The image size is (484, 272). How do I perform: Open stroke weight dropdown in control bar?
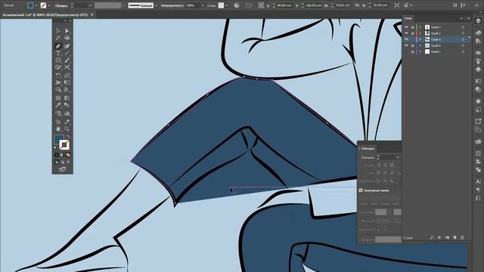point(90,5)
